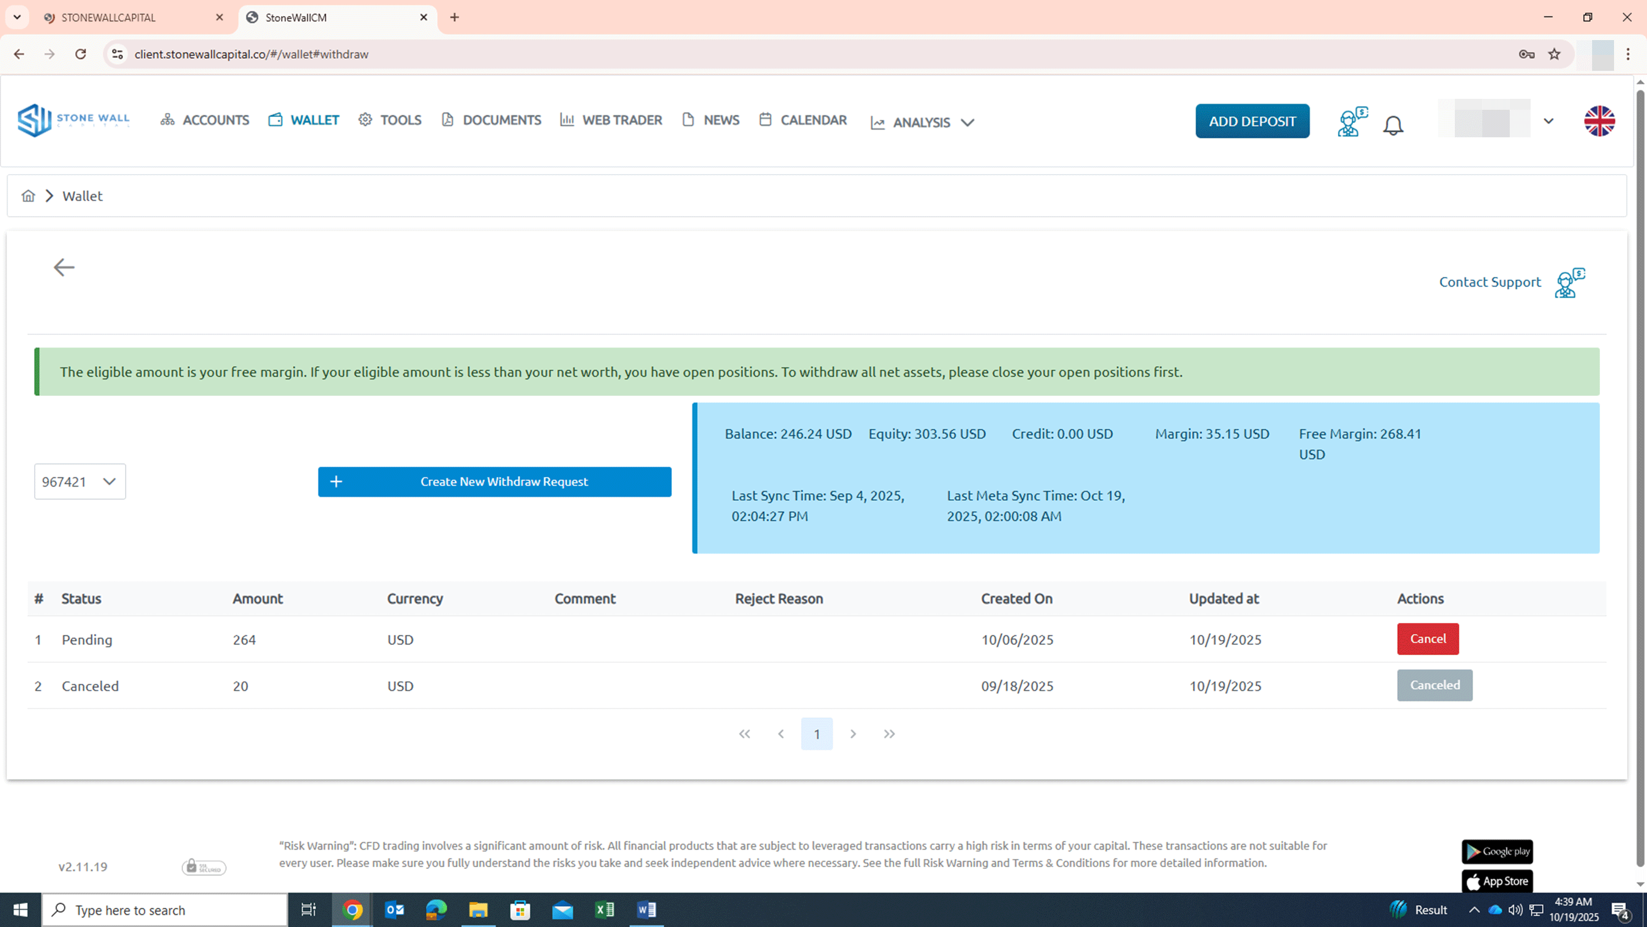1647x927 pixels.
Task: Open the Google Play store badge
Action: (1497, 852)
